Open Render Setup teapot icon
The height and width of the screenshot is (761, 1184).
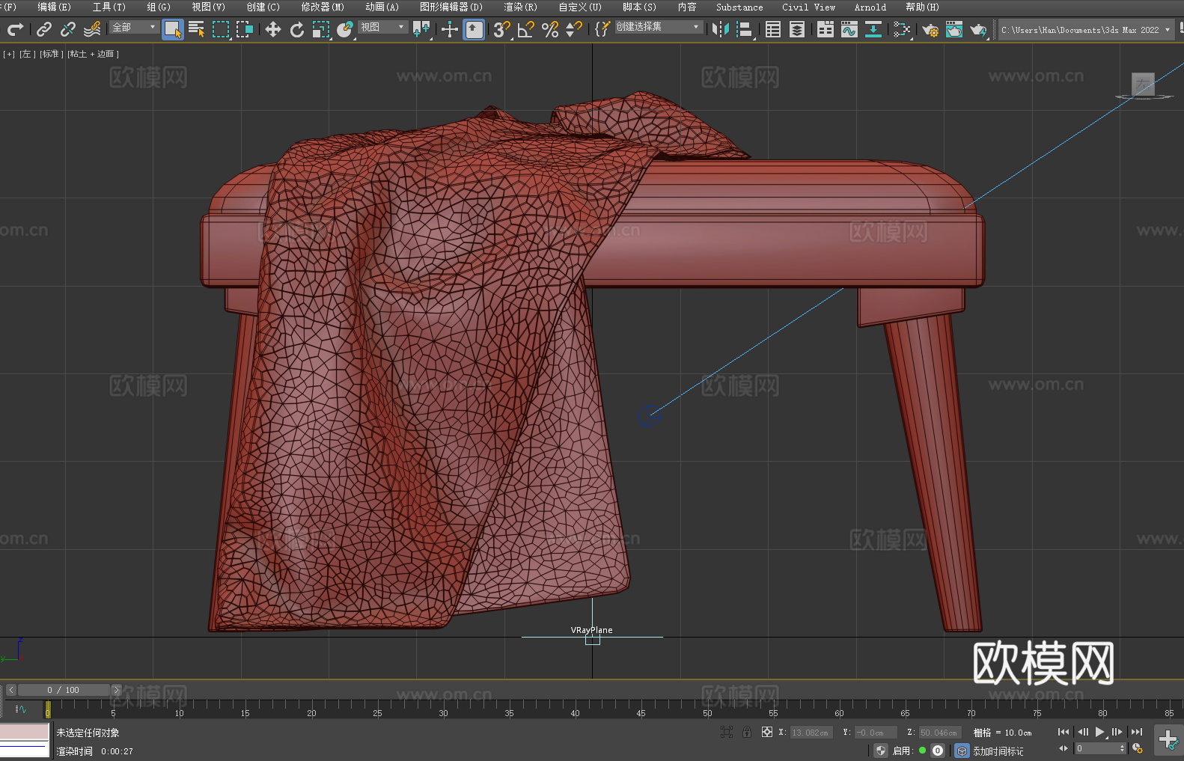tap(930, 29)
